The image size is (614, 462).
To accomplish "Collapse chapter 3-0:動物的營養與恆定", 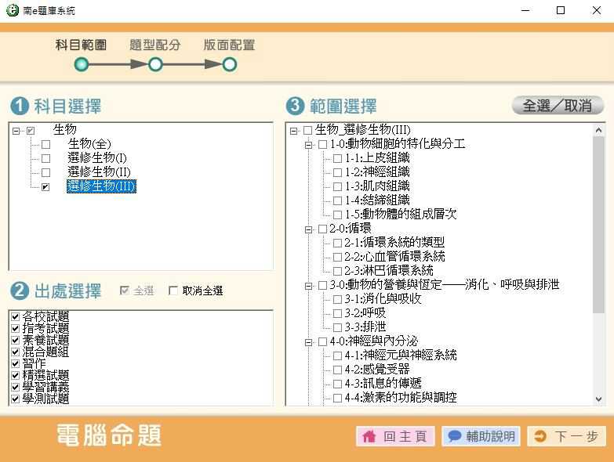I will coord(308,286).
